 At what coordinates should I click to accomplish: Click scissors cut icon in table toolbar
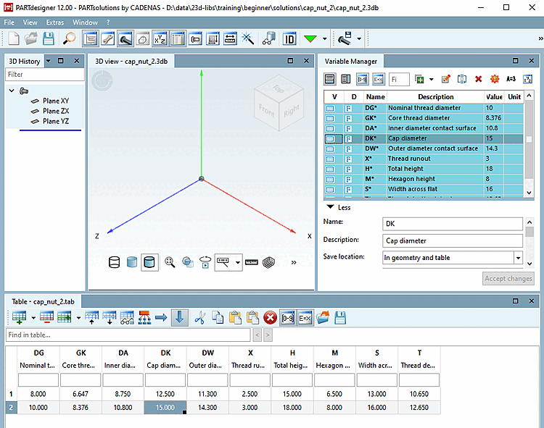point(199,317)
